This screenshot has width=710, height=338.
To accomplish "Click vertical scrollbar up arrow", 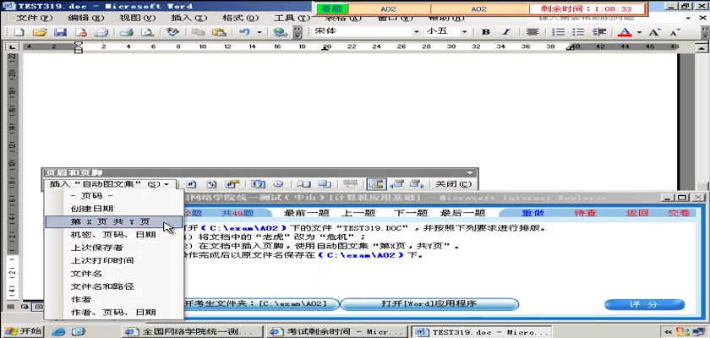I will [702, 46].
